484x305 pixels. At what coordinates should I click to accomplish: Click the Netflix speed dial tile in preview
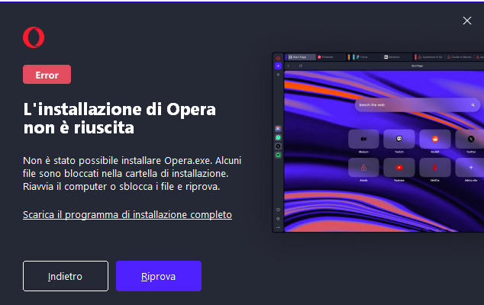click(x=435, y=168)
